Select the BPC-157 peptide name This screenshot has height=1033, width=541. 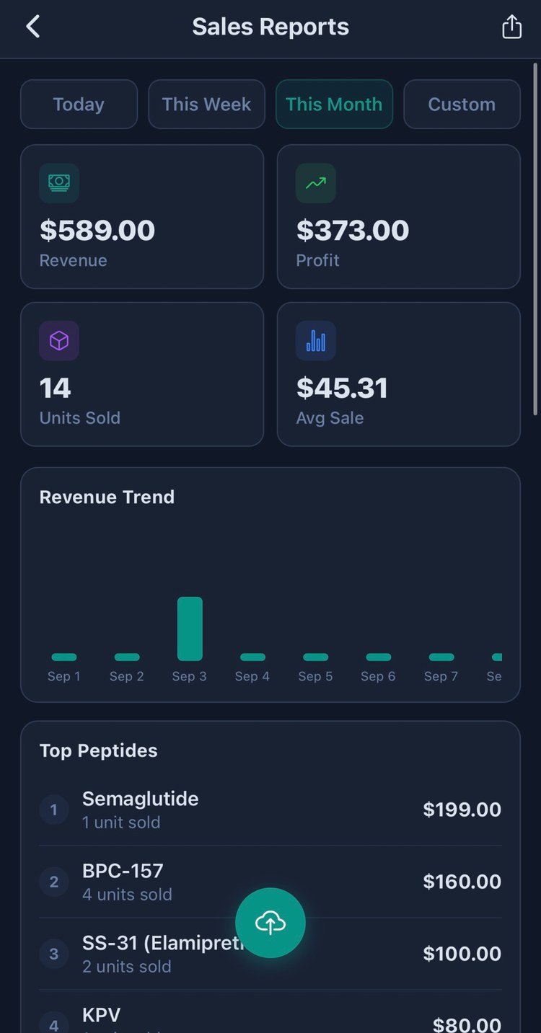coord(123,870)
